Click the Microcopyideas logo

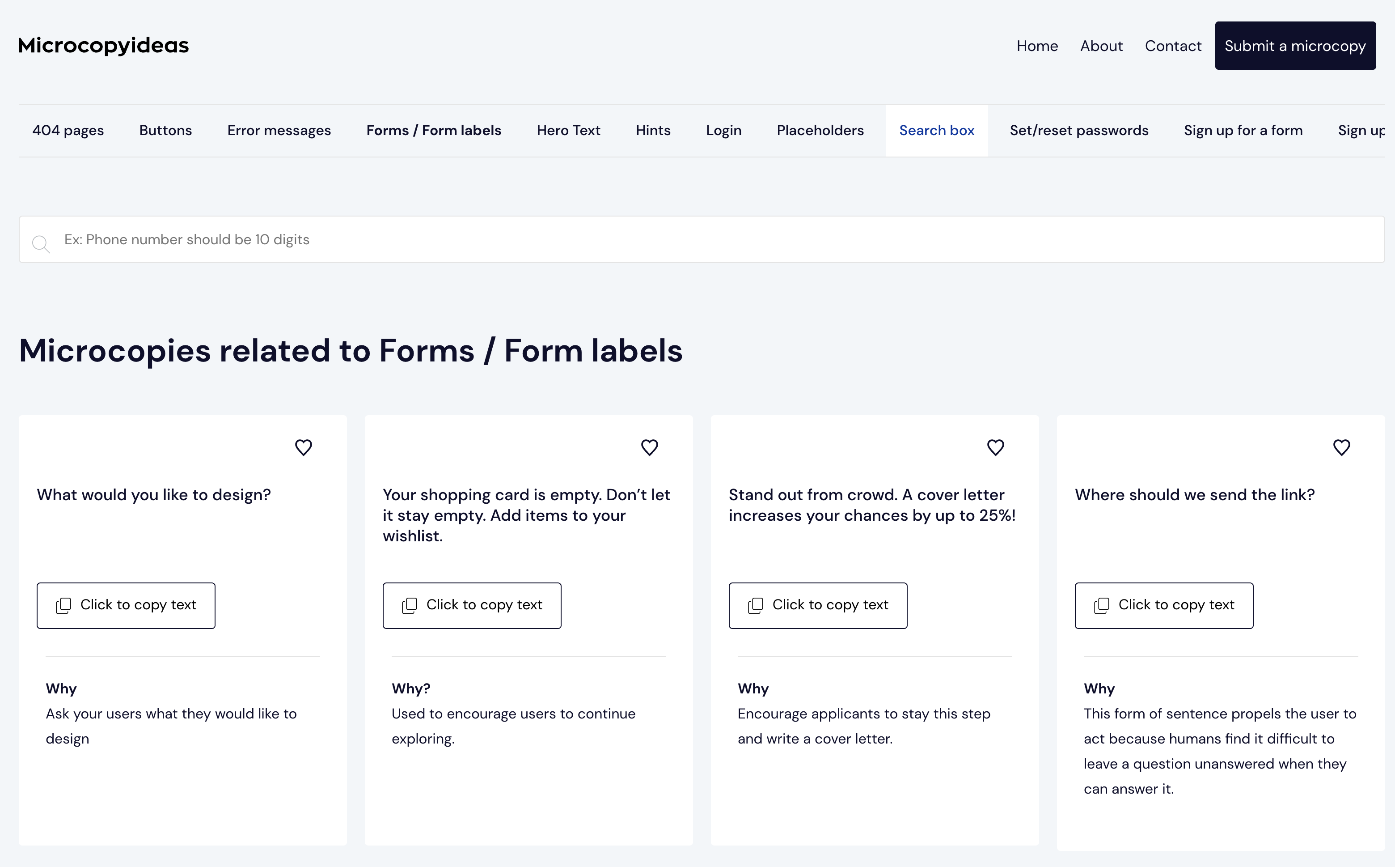tap(102, 45)
